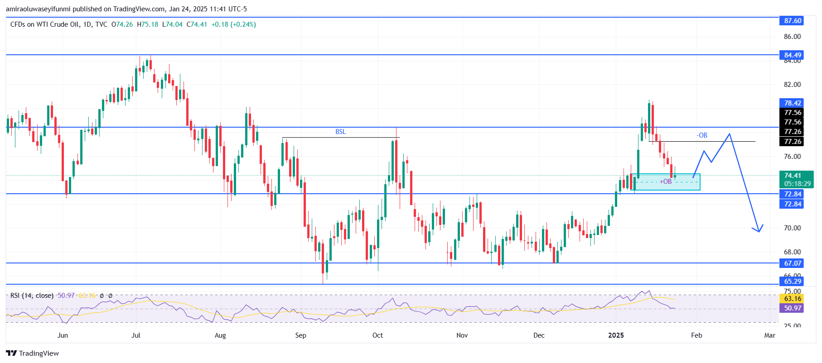Click the 78.42 price level label
Screen dimensions: 822x363
793,103
